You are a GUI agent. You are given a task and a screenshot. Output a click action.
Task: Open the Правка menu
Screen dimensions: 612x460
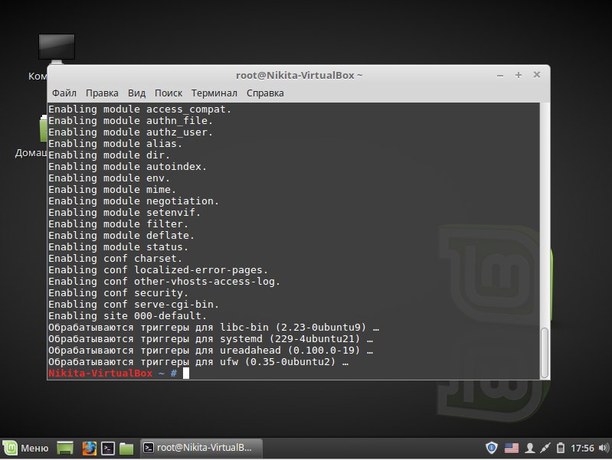(x=102, y=93)
